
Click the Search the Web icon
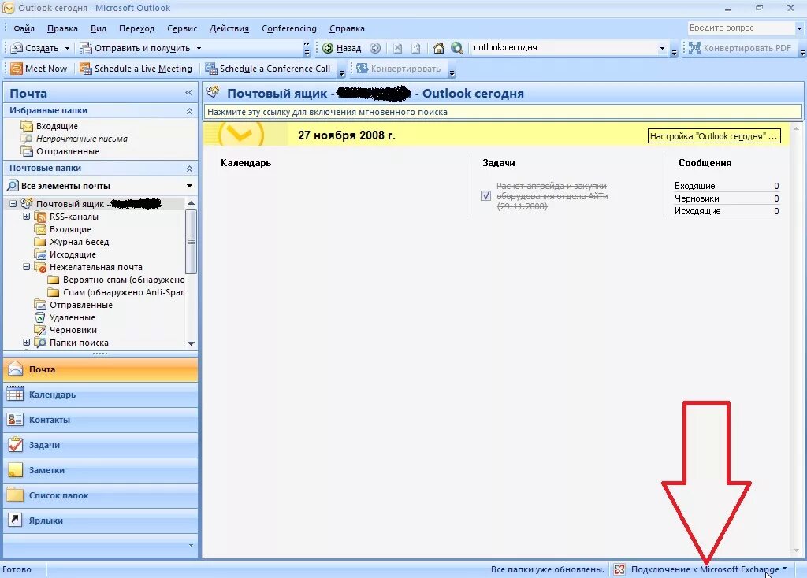point(456,48)
